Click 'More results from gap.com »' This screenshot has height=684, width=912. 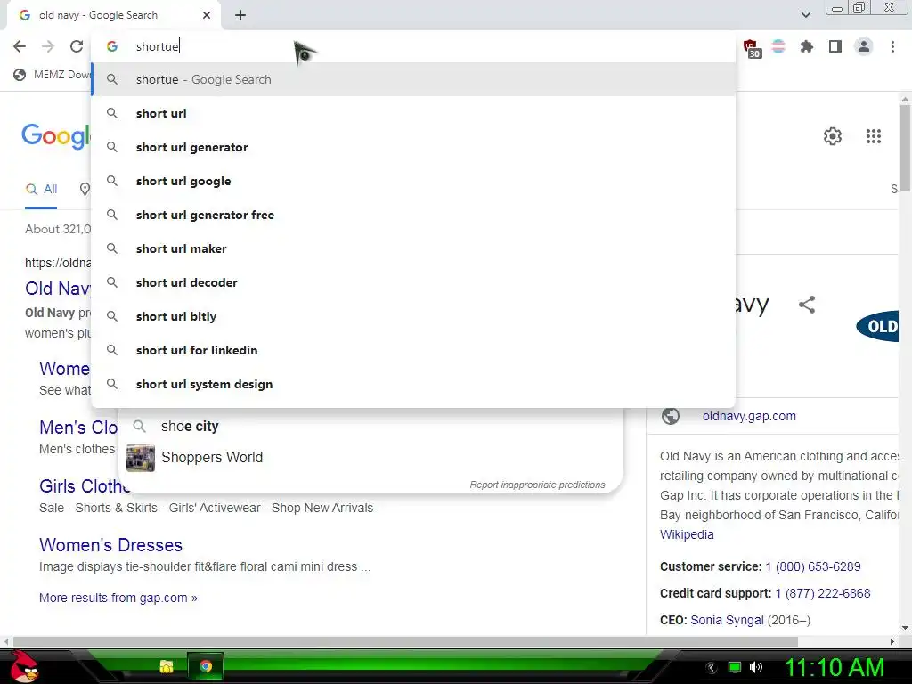[x=118, y=598]
